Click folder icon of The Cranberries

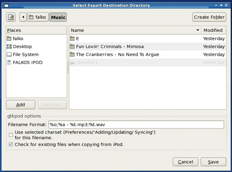tap(72, 54)
